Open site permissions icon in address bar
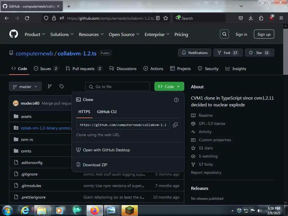This screenshot has height=216, width=288. tap(62, 18)
